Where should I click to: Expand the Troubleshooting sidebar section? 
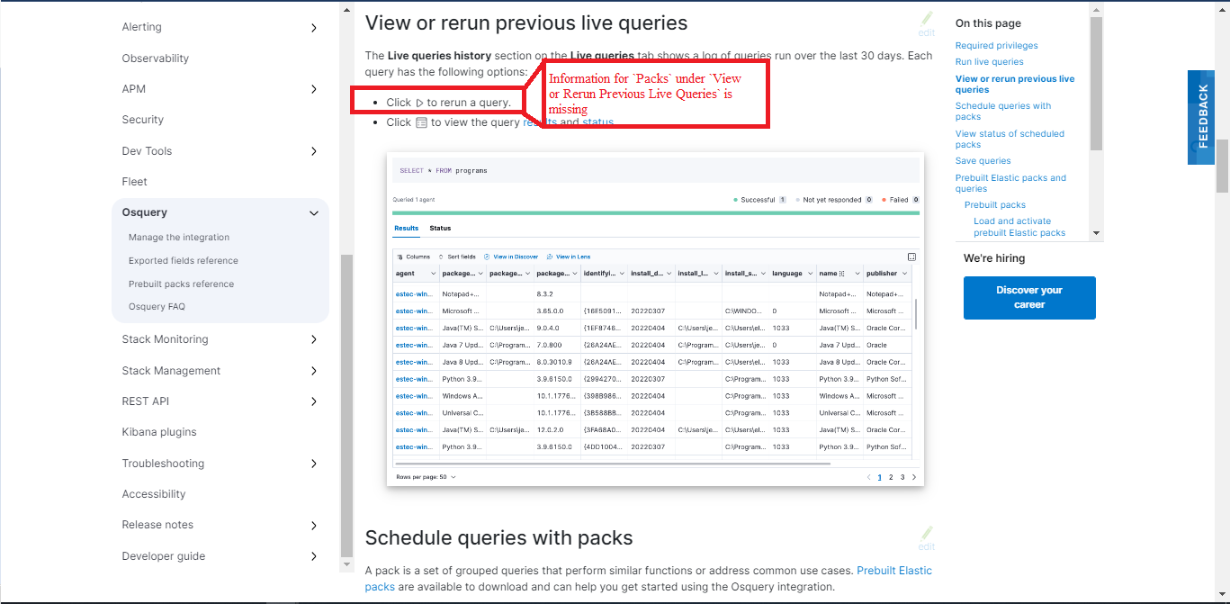(x=313, y=463)
